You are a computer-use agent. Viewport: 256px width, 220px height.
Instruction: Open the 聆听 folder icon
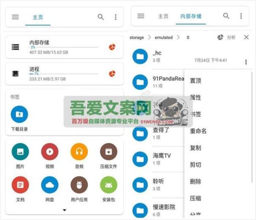[x=140, y=185]
